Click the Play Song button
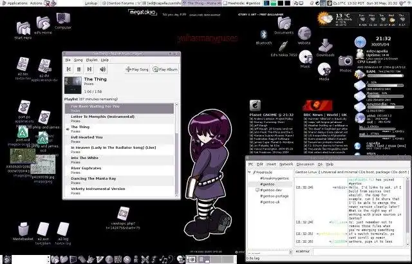 point(137,70)
